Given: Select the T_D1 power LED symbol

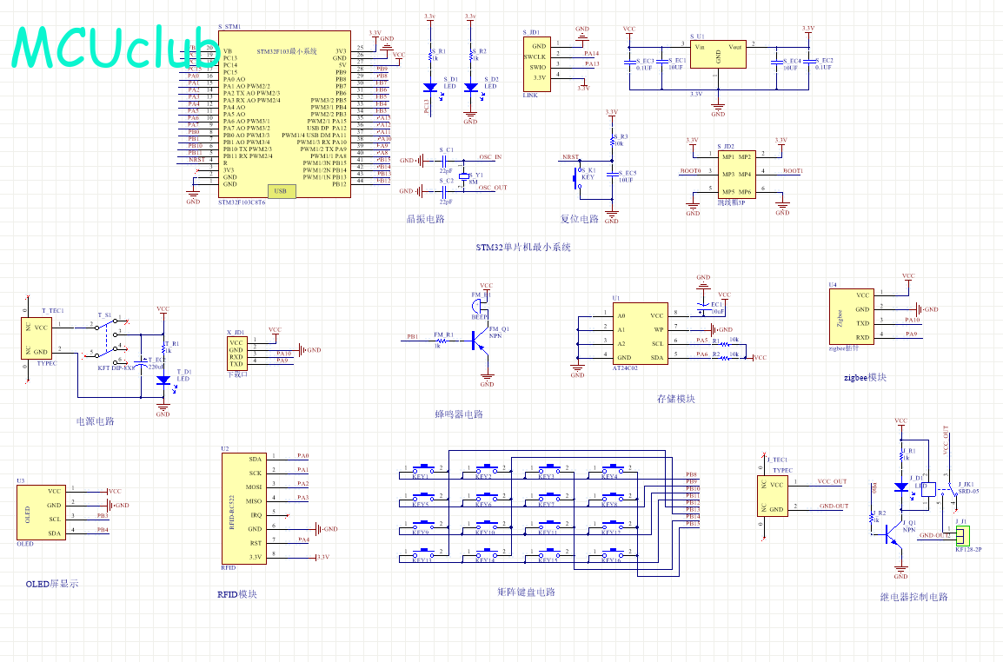Looking at the screenshot, I should pos(163,380).
